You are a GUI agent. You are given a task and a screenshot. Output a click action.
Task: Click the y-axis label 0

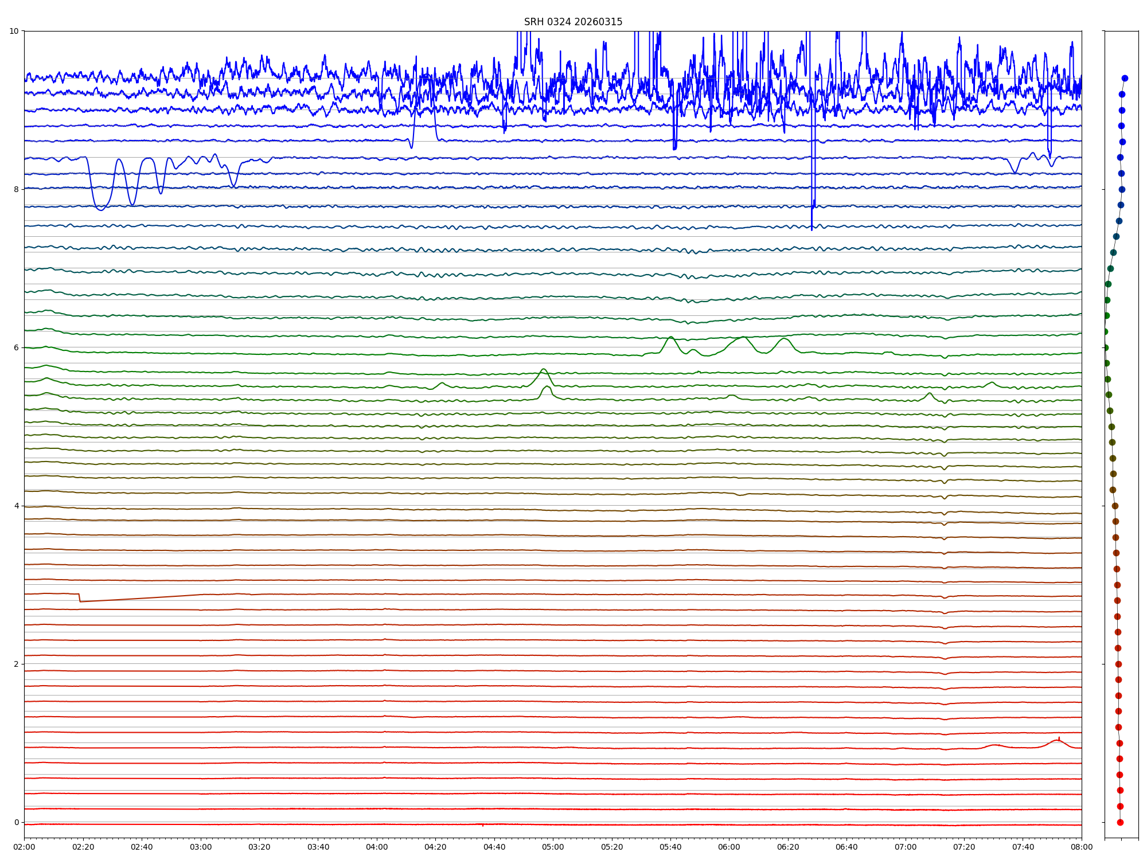pos(16,822)
